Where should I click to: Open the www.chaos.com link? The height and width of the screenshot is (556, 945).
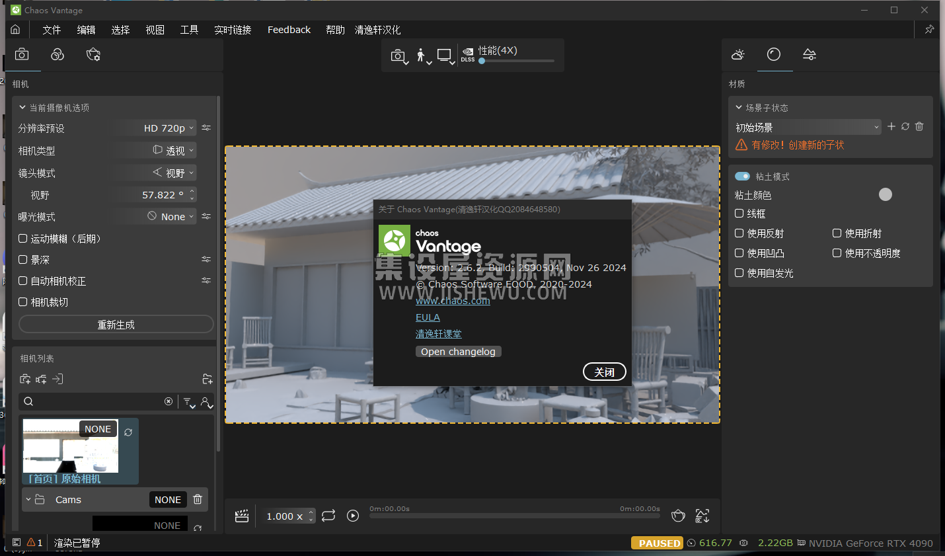[453, 301]
